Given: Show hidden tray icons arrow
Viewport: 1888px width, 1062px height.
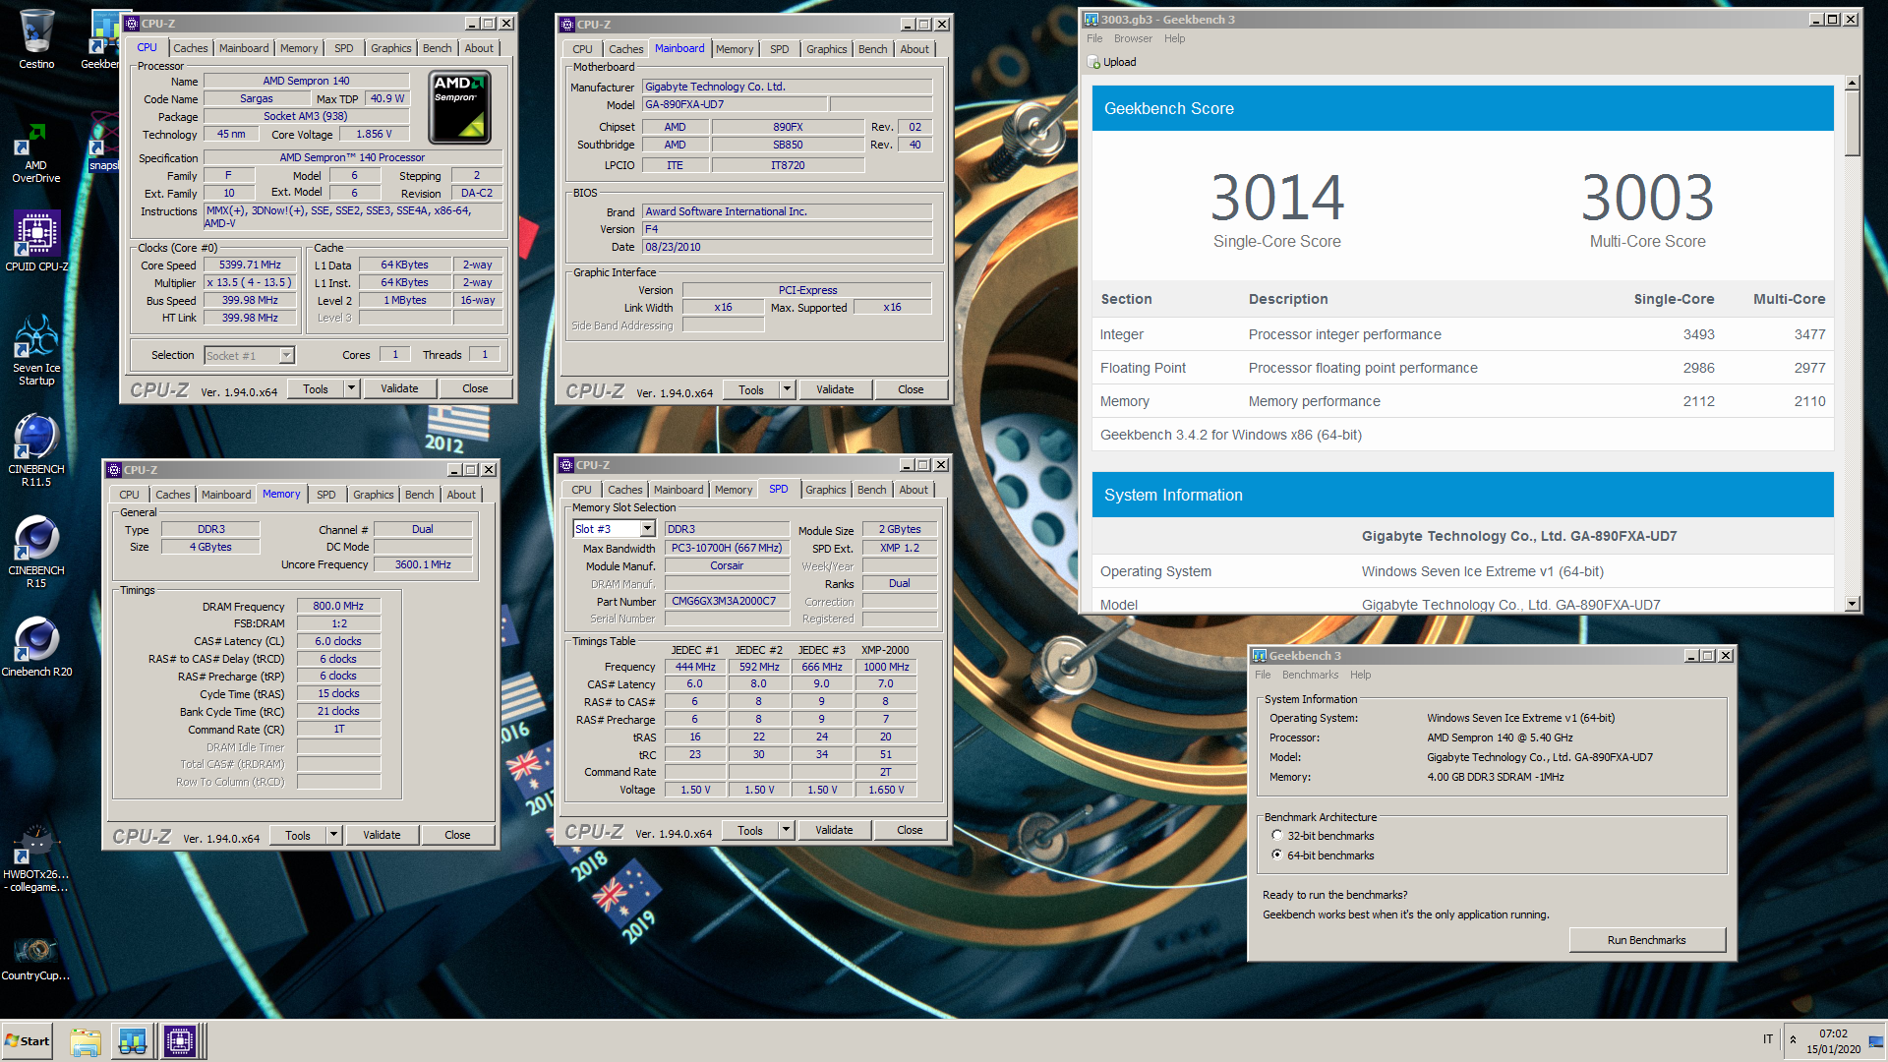Looking at the screenshot, I should 1793,1040.
